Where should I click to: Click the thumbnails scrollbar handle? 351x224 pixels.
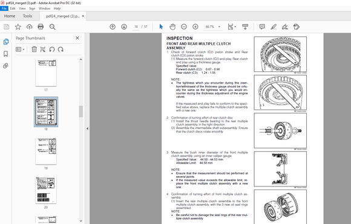tap(81, 111)
